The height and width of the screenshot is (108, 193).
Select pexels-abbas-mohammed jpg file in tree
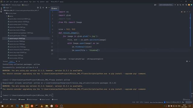[20, 19]
